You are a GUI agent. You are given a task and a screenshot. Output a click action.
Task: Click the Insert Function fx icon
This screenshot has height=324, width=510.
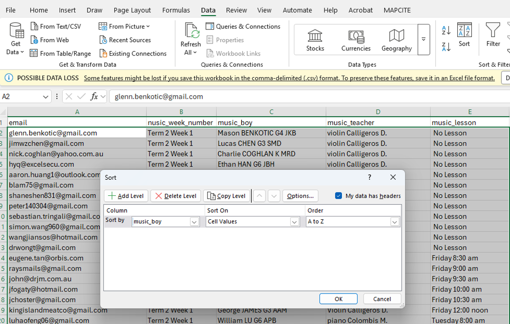click(94, 97)
